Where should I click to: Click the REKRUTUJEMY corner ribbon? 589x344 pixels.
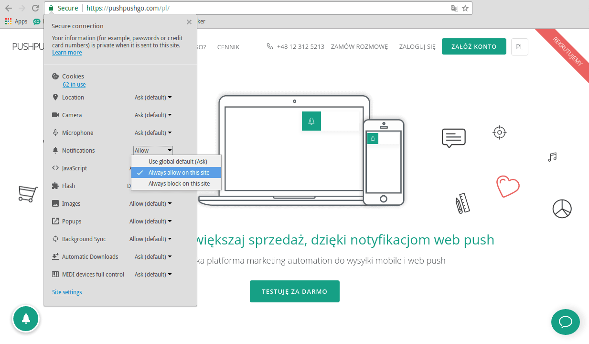568,51
